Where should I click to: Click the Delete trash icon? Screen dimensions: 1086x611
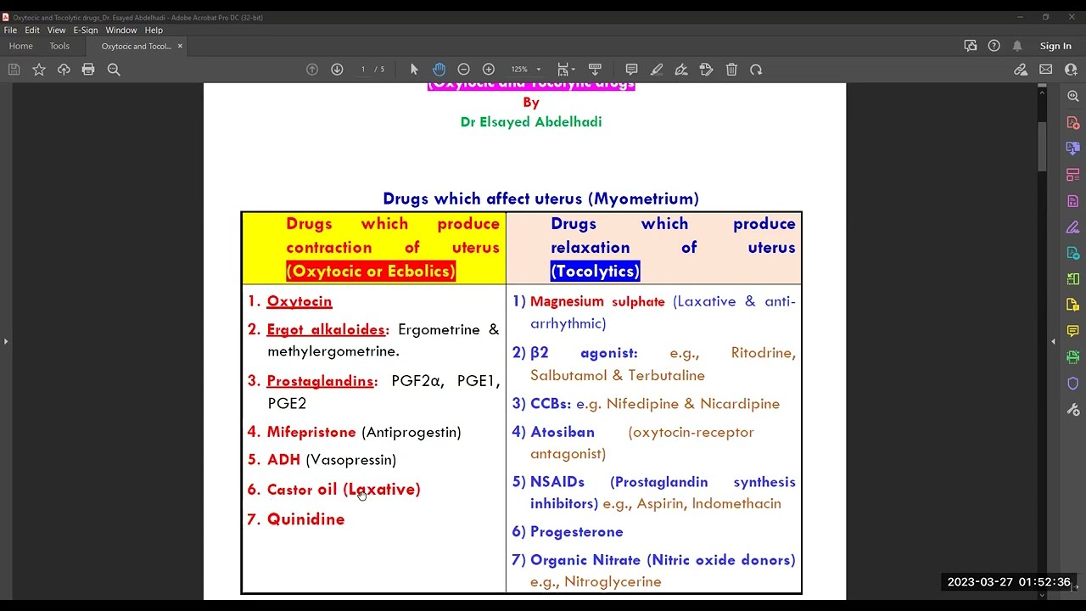click(731, 70)
